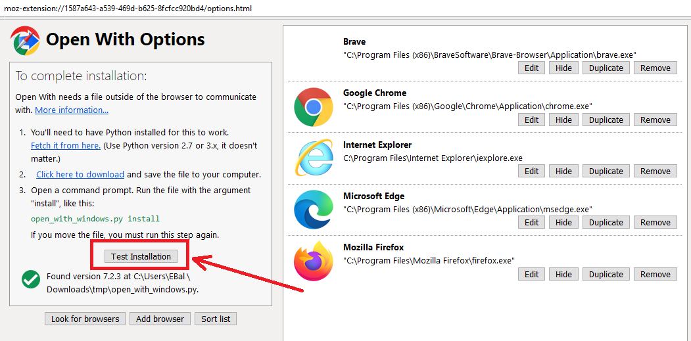Click the iexplore.exe path text
The image size is (691, 341).
[x=433, y=158]
